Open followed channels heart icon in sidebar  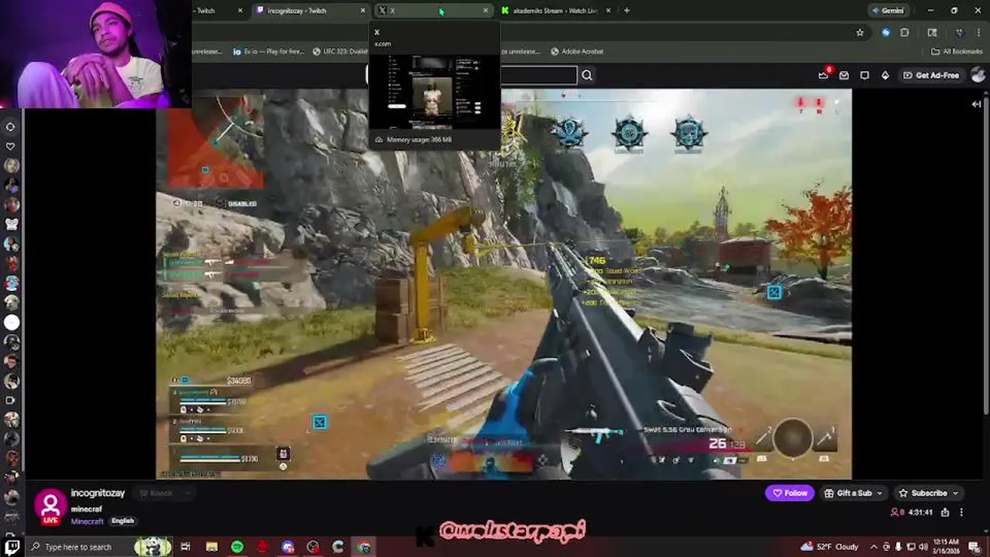(11, 145)
